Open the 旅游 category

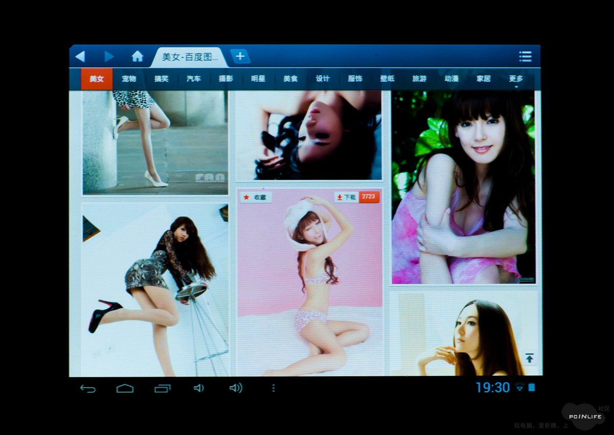click(419, 79)
